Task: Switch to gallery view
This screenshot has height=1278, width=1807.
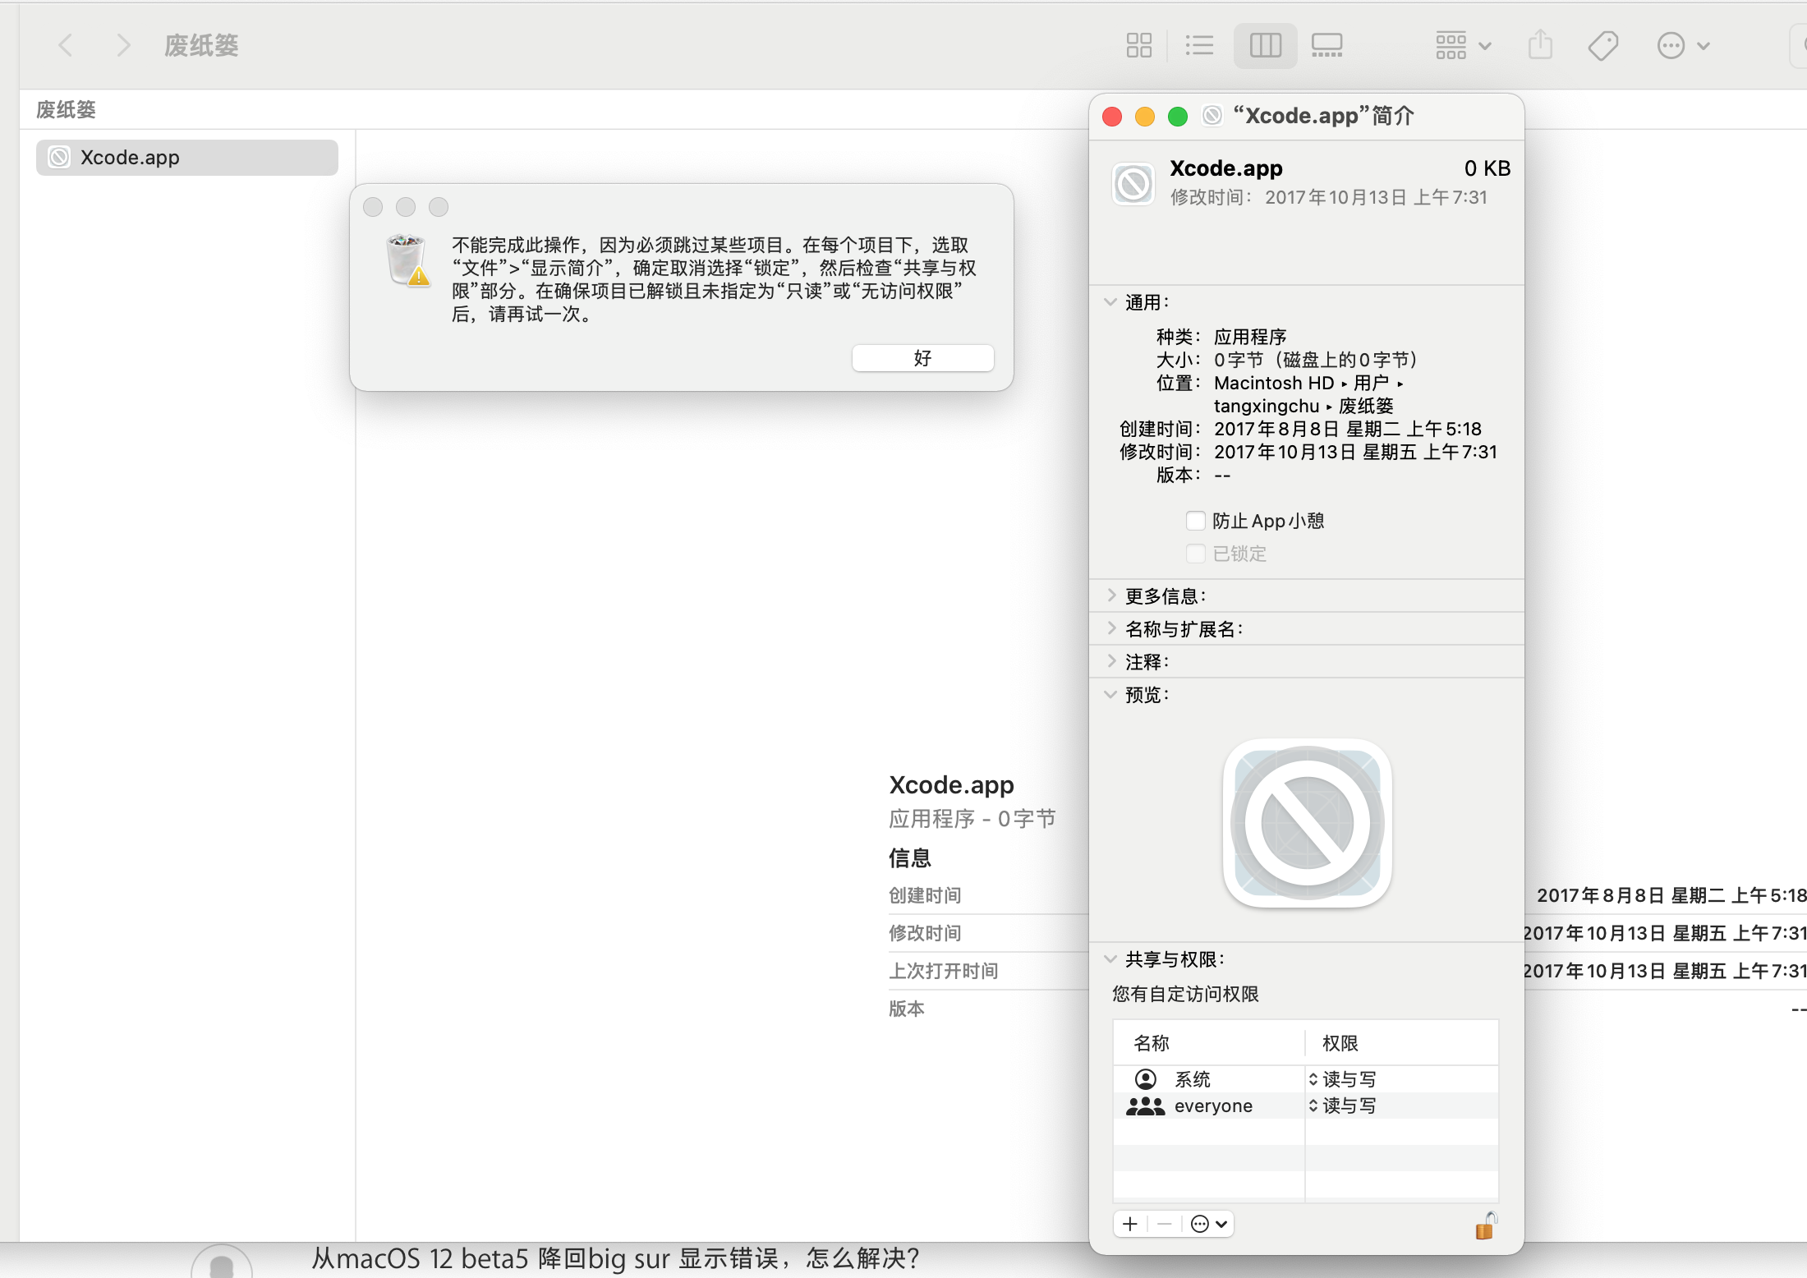Action: point(1327,45)
